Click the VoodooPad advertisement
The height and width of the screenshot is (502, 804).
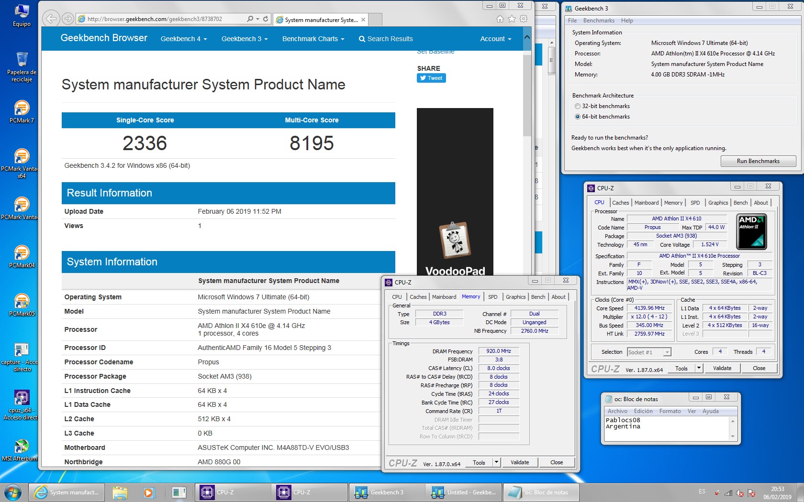tap(455, 192)
